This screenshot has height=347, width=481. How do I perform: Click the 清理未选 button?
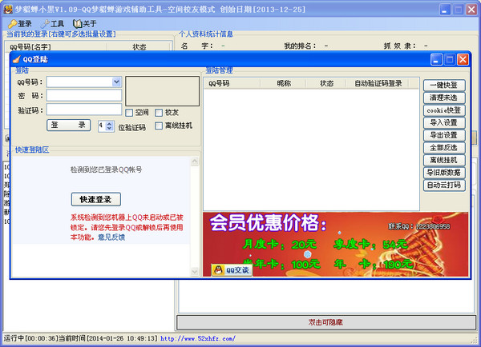point(444,98)
